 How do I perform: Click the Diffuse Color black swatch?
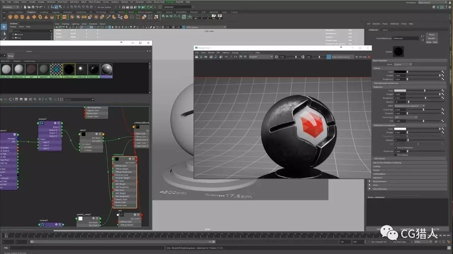click(x=400, y=72)
